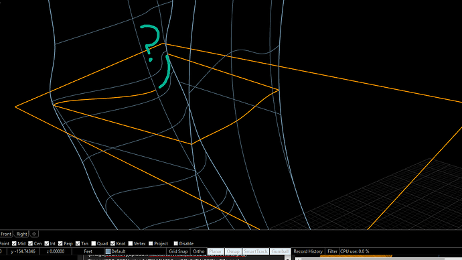Toggle the Mid osnap checkbox
The height and width of the screenshot is (260, 462).
(x=14, y=243)
